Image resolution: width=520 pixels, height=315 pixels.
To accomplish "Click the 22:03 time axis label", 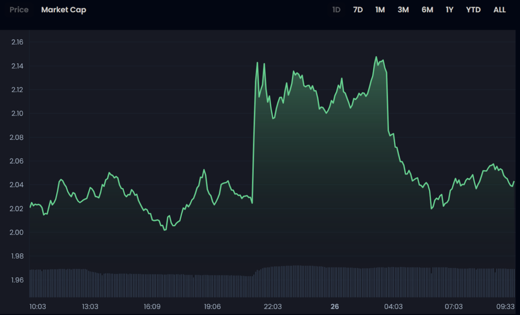I will point(273,306).
